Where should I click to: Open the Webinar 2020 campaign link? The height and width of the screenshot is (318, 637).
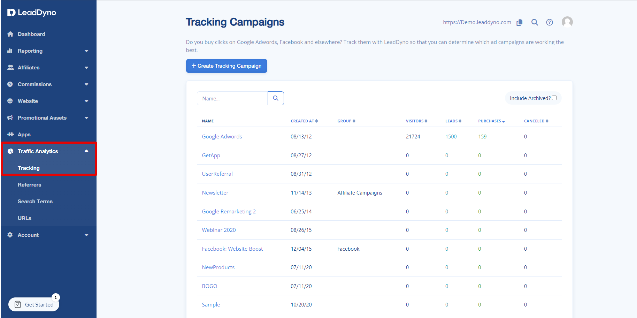click(219, 230)
